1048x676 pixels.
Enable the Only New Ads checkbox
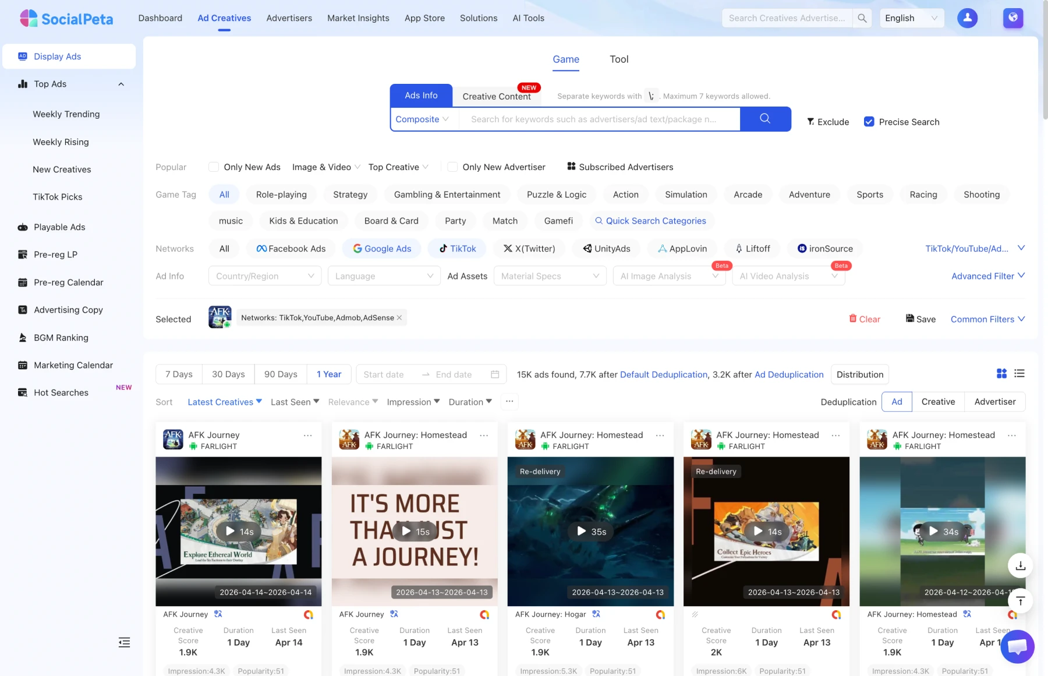(x=214, y=167)
